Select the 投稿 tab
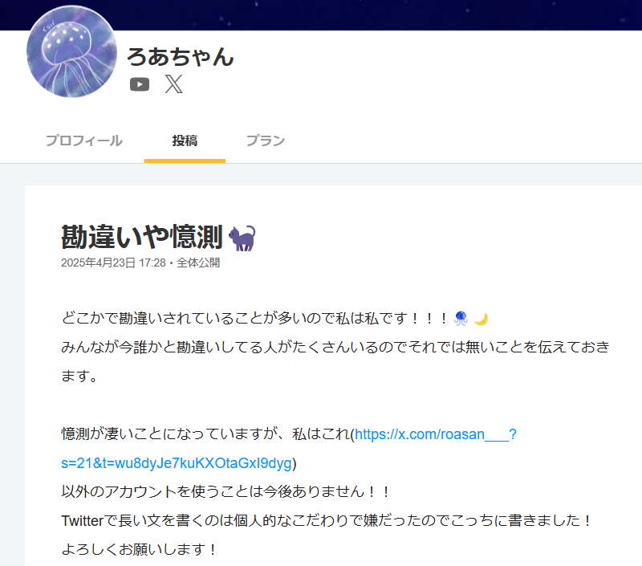 point(185,140)
